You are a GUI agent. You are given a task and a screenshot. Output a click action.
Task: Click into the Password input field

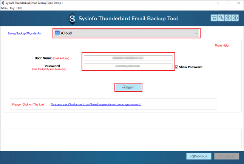(128, 66)
